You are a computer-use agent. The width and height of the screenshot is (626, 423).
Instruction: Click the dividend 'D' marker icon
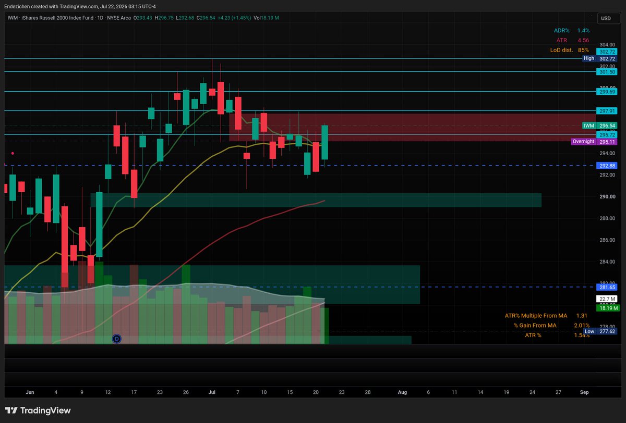[x=117, y=339]
